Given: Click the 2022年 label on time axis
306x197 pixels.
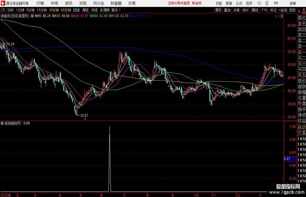Looking at the screenshot, I should (6, 195).
